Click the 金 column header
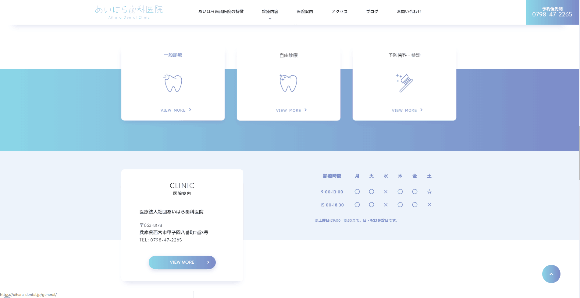The image size is (580, 298). click(415, 176)
